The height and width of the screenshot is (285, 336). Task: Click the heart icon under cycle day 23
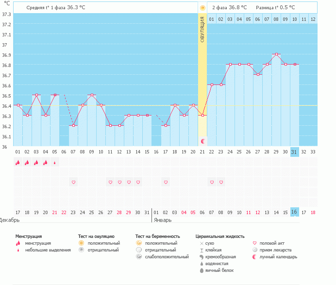coord(221,182)
